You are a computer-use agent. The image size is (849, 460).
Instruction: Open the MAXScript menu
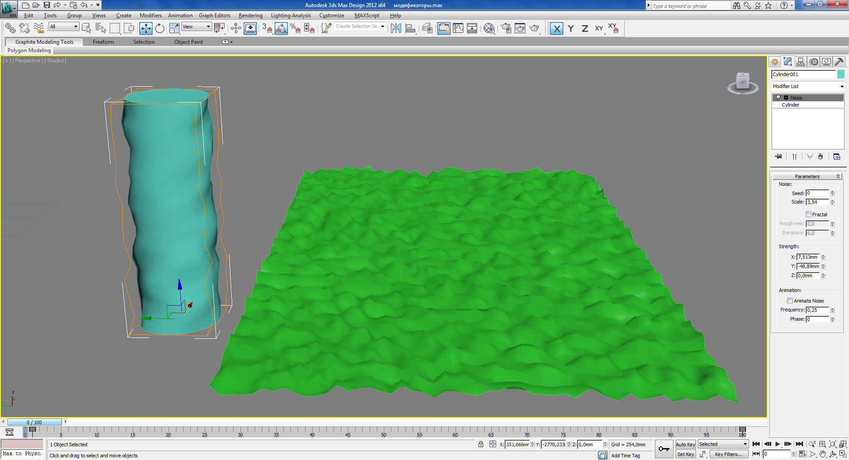point(367,15)
